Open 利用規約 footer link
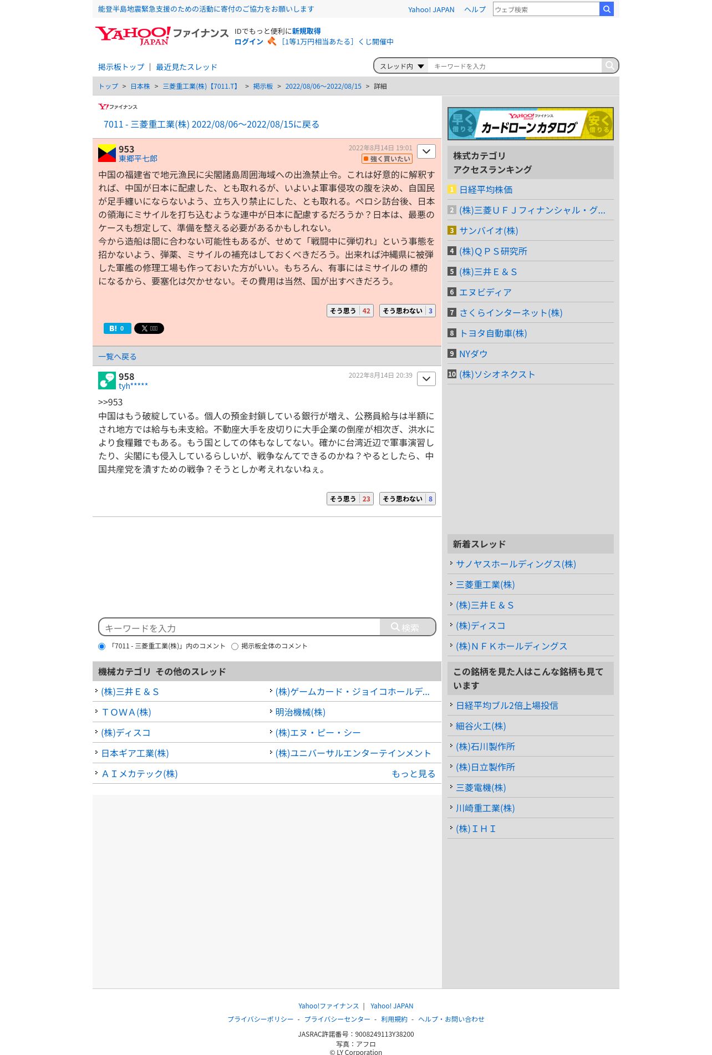 [x=394, y=1019]
